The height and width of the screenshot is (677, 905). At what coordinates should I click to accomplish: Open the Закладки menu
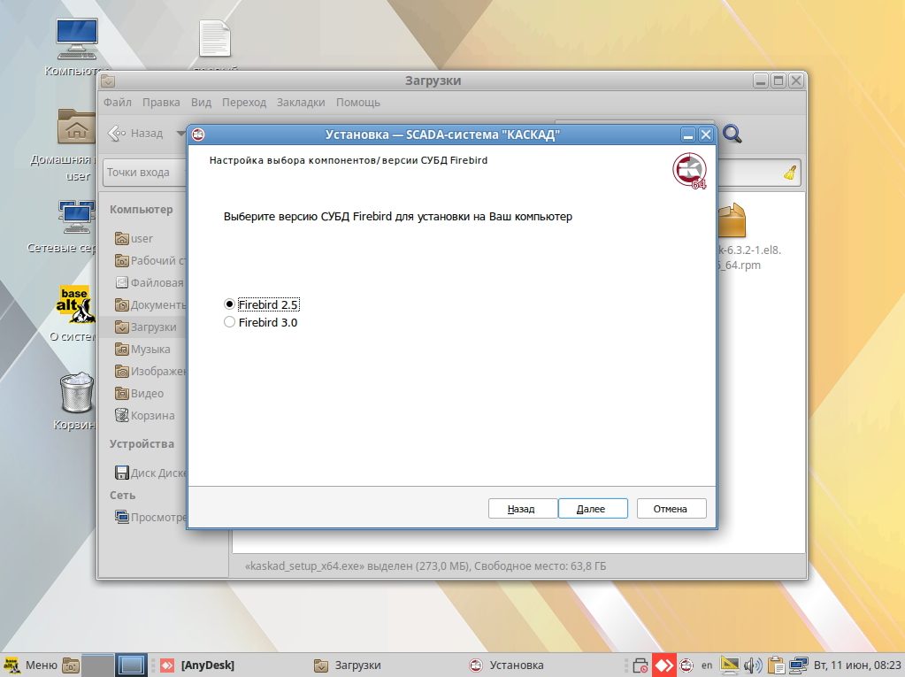[x=301, y=103]
